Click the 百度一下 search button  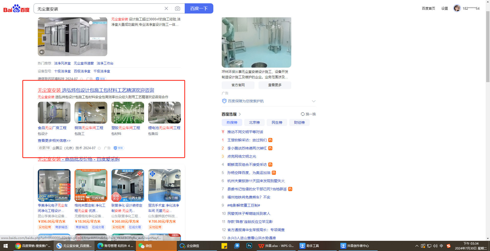[x=199, y=8]
